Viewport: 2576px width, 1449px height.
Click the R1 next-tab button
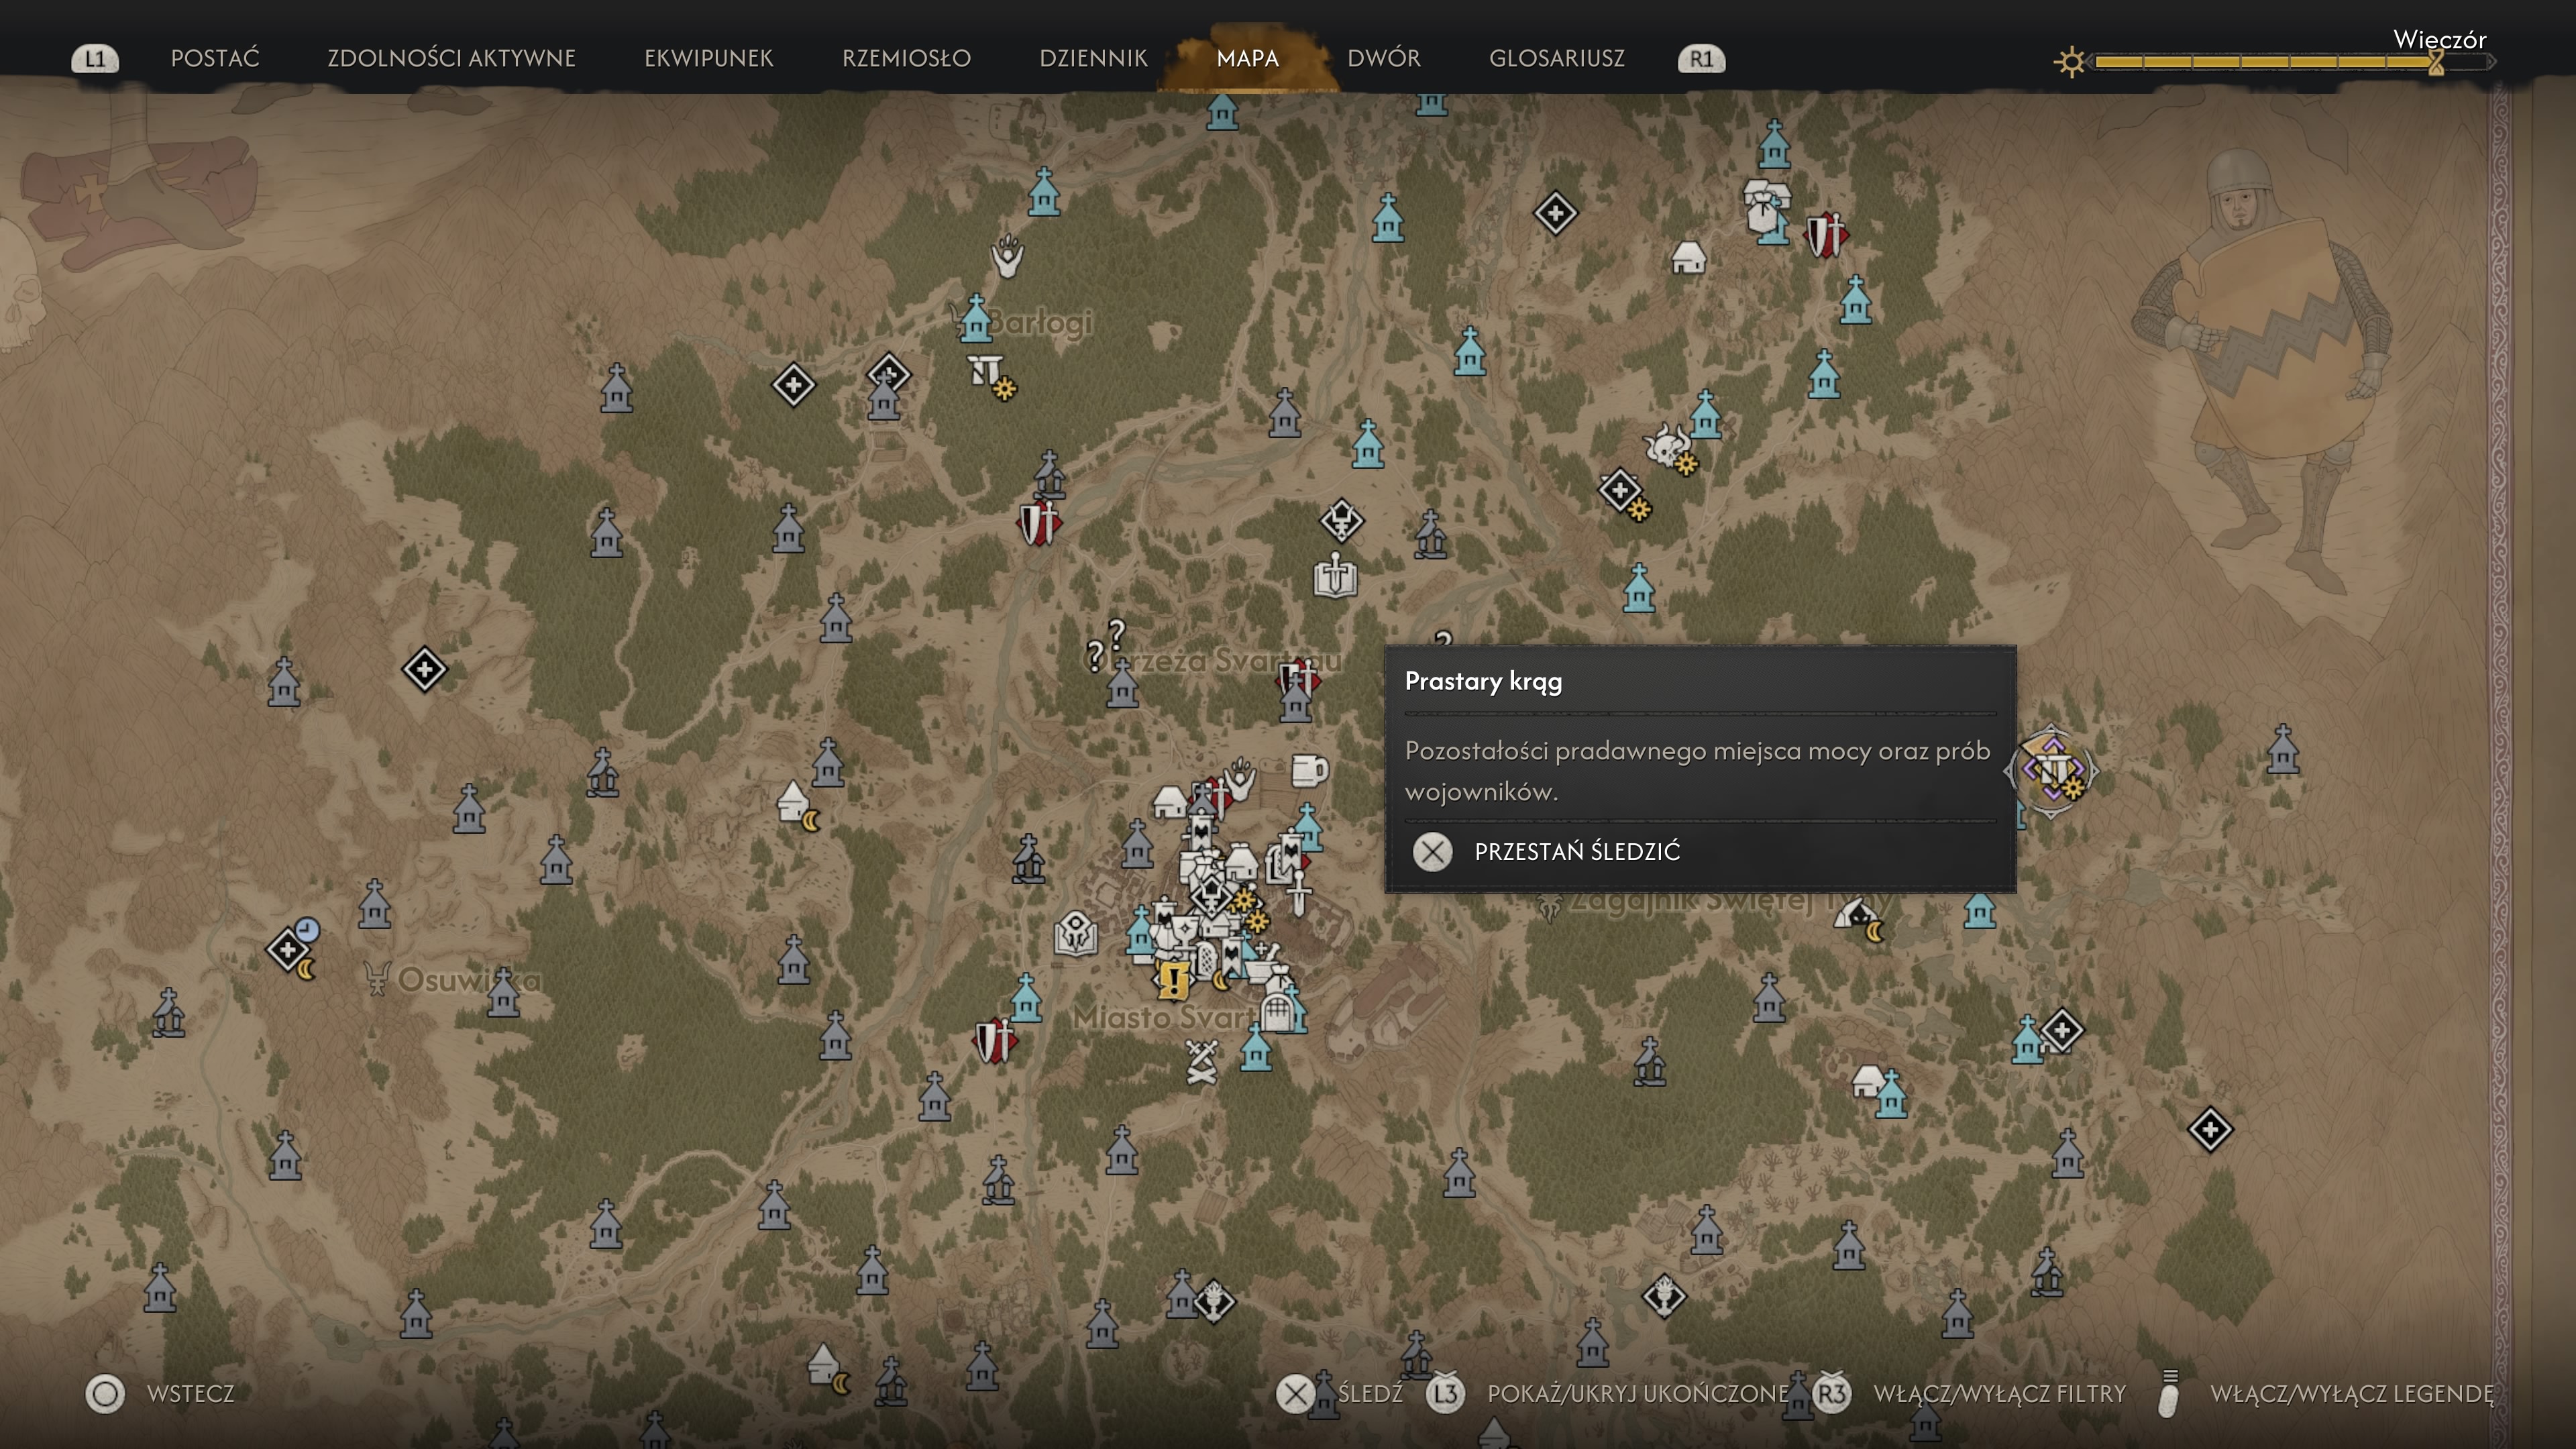[x=1701, y=59]
